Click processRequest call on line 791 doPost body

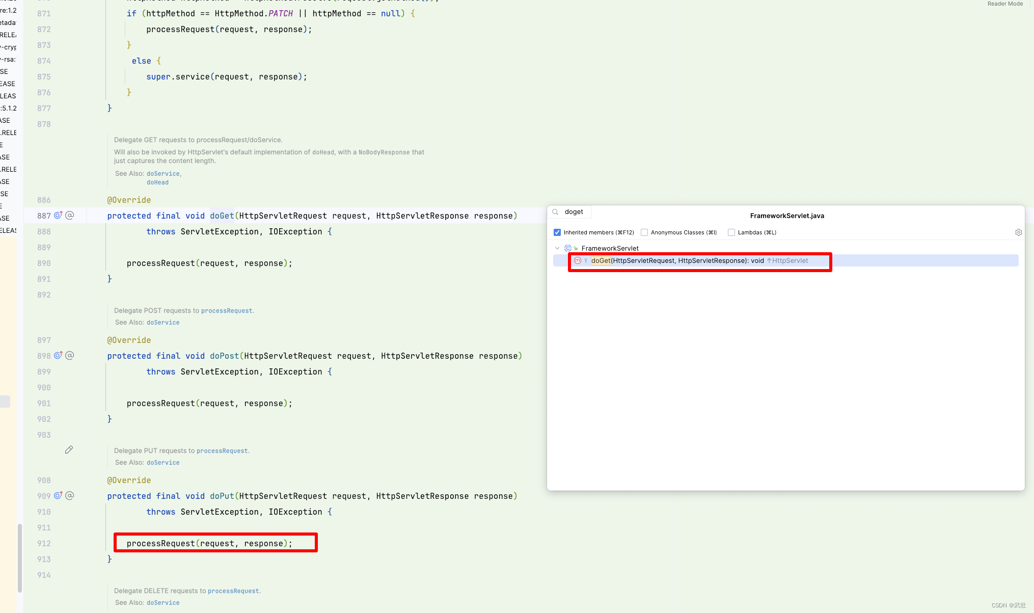209,403
